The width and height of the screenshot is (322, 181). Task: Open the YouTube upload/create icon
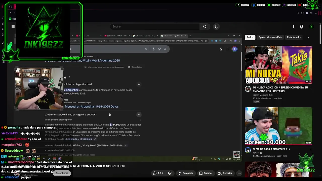[x=293, y=27]
